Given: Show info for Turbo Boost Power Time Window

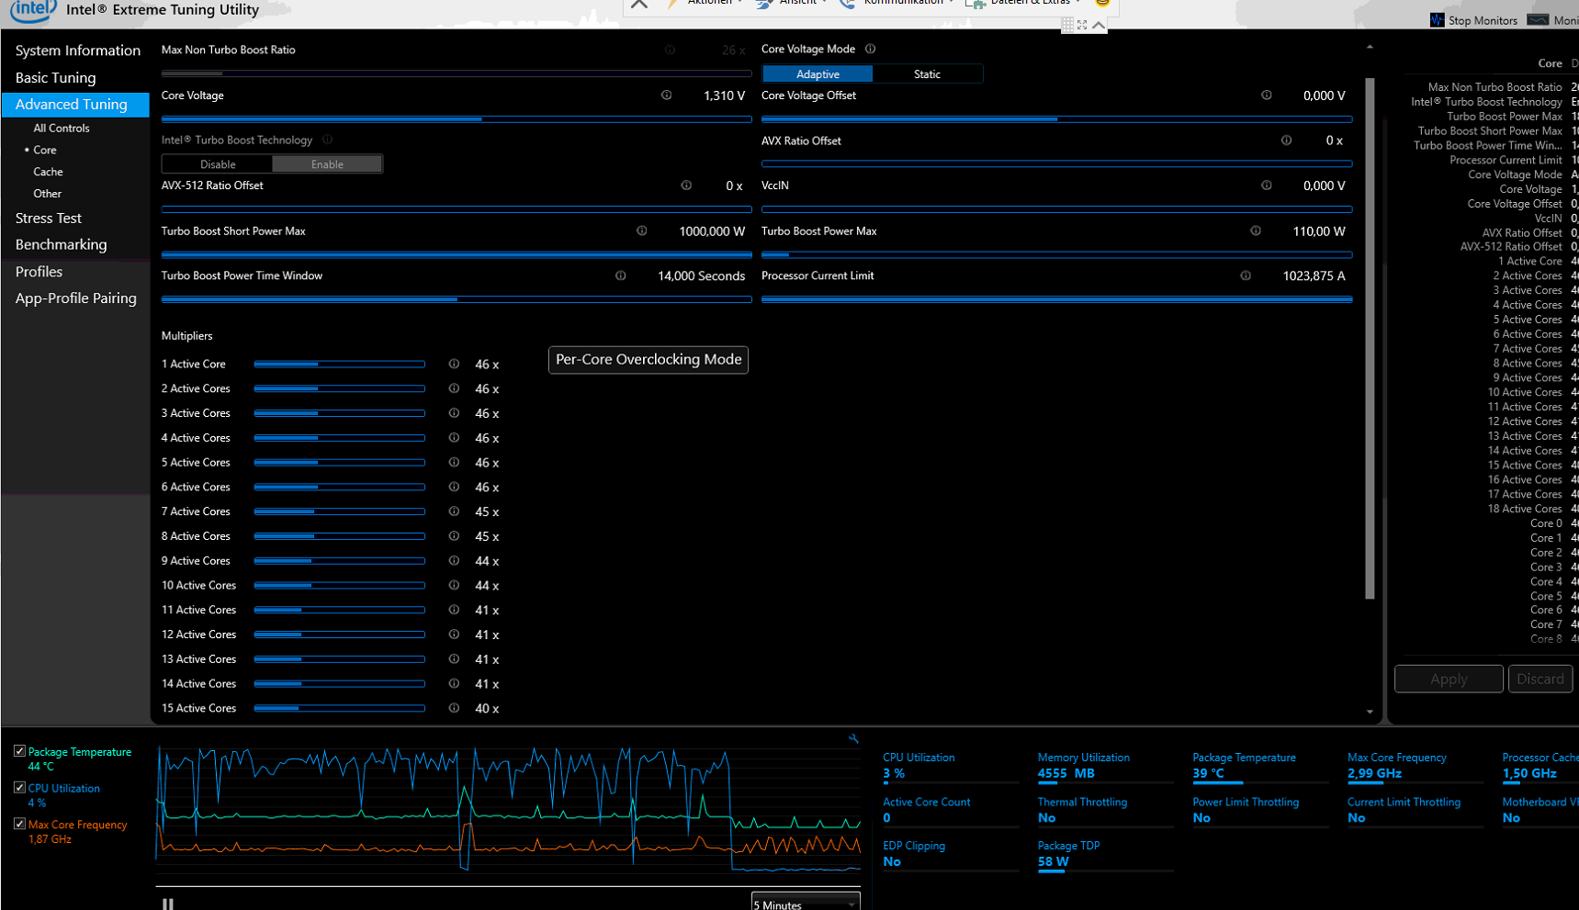Looking at the screenshot, I should (x=621, y=275).
